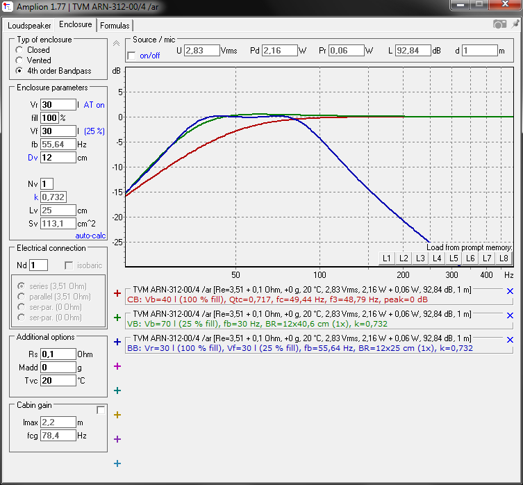
Task: Load prompt memory L6
Action: [470, 258]
